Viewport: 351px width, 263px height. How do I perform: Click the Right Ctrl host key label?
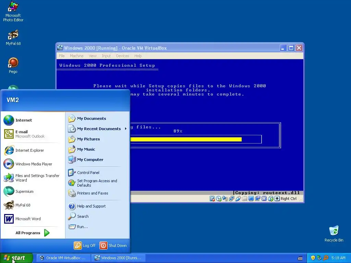(x=289, y=199)
